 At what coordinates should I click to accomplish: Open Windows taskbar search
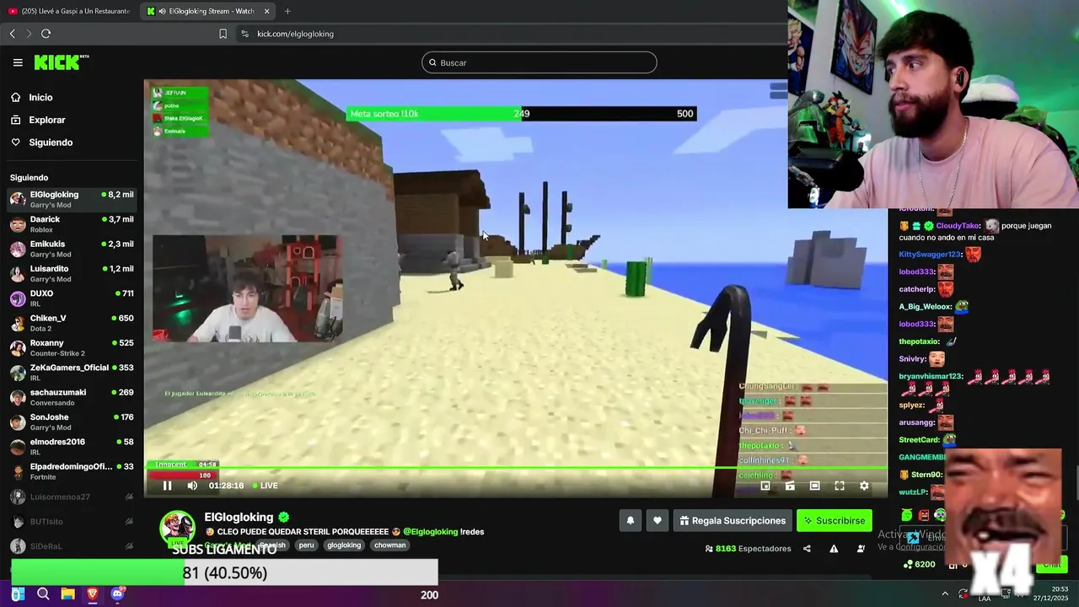(x=43, y=594)
